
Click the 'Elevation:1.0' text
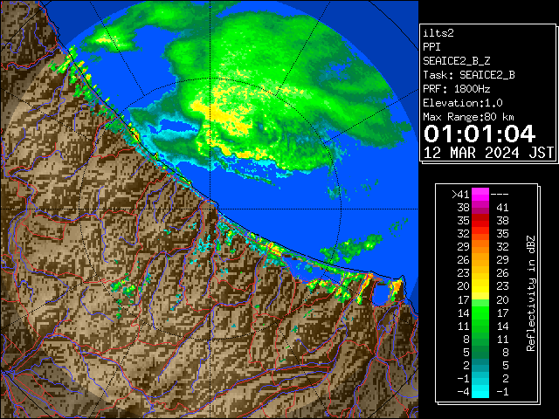click(x=463, y=103)
